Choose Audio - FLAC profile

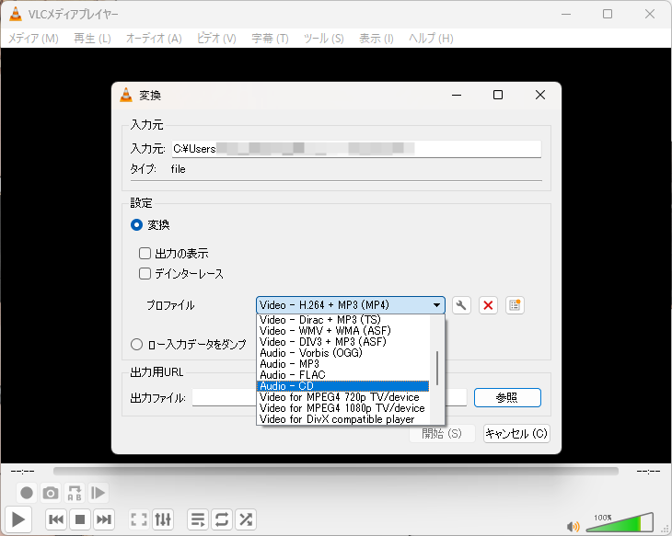[342, 375]
